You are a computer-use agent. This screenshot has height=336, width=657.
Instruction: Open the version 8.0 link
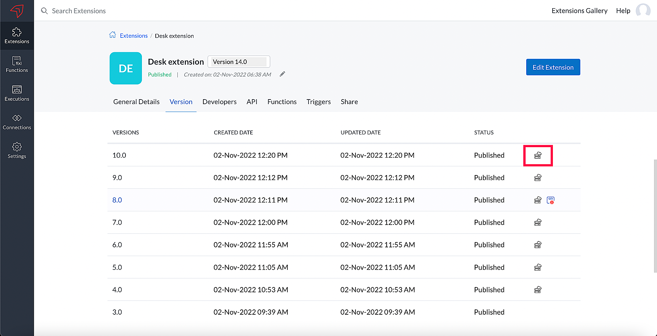coord(117,200)
